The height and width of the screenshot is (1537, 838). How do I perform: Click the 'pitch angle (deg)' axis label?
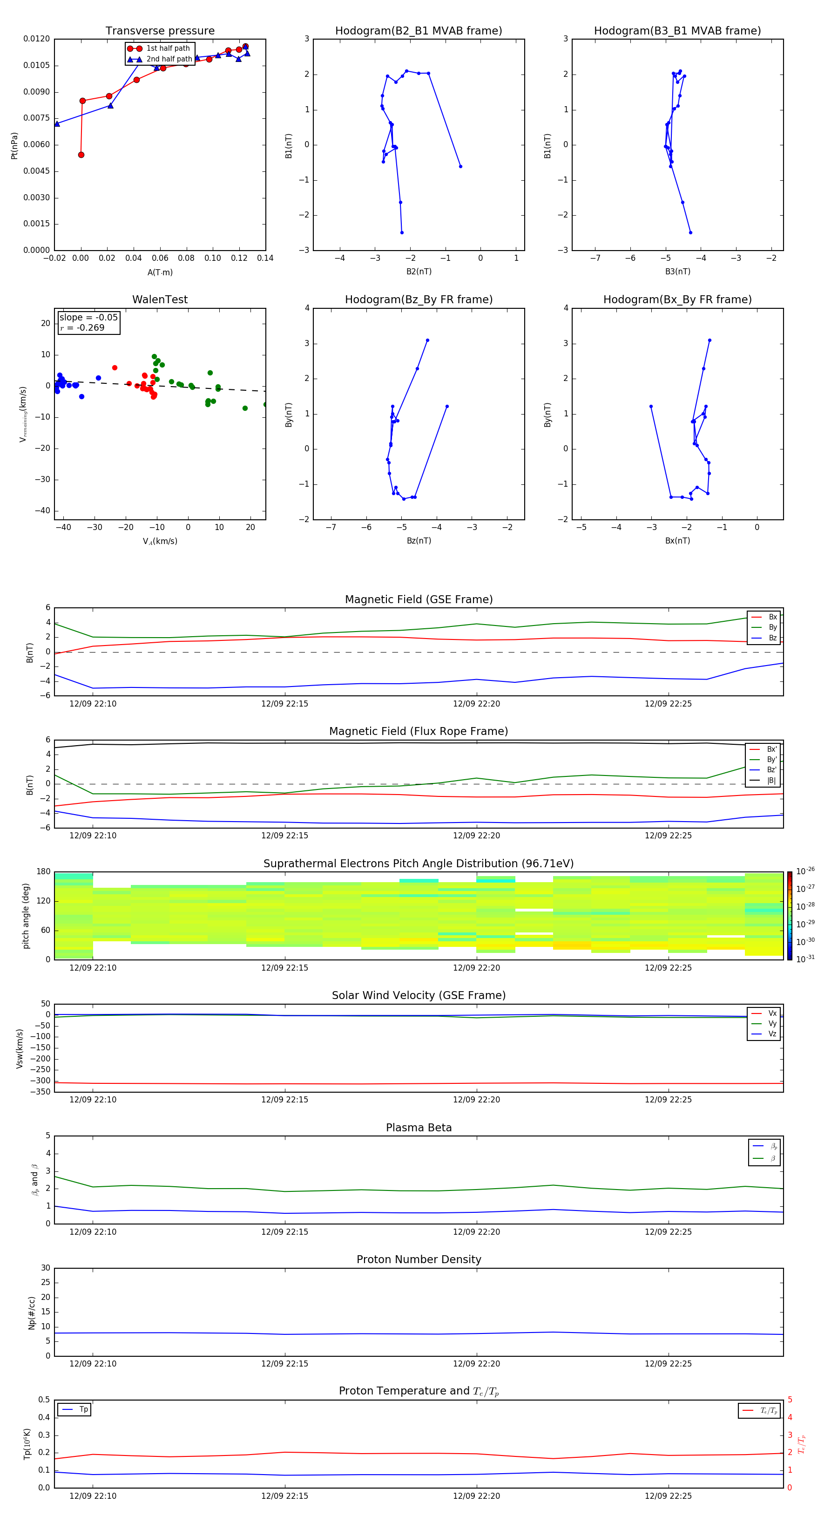[26, 916]
